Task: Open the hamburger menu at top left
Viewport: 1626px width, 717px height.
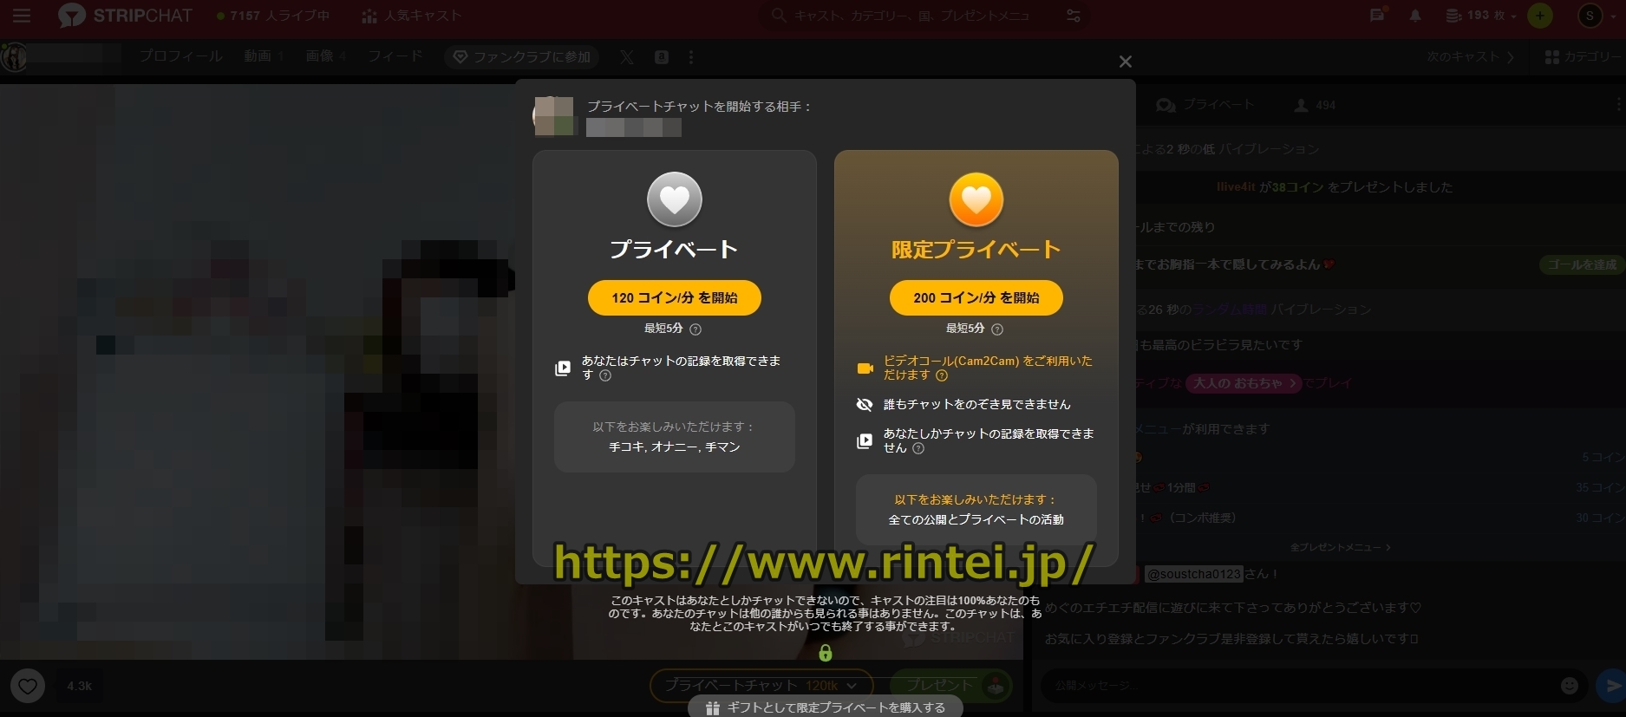Action: (x=22, y=16)
